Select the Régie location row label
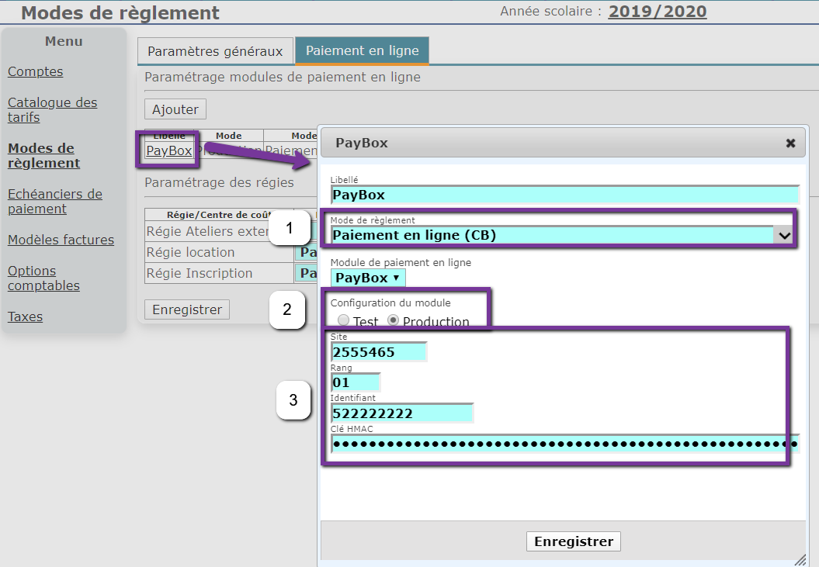 point(190,252)
